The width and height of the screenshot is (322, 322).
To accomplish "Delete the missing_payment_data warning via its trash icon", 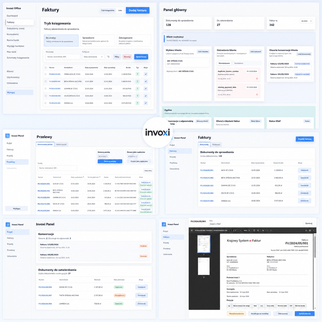I will click(257, 94).
